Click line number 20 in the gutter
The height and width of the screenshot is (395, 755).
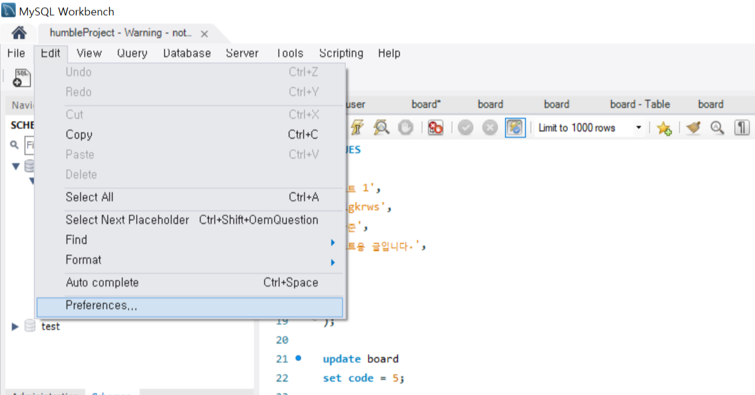click(282, 340)
